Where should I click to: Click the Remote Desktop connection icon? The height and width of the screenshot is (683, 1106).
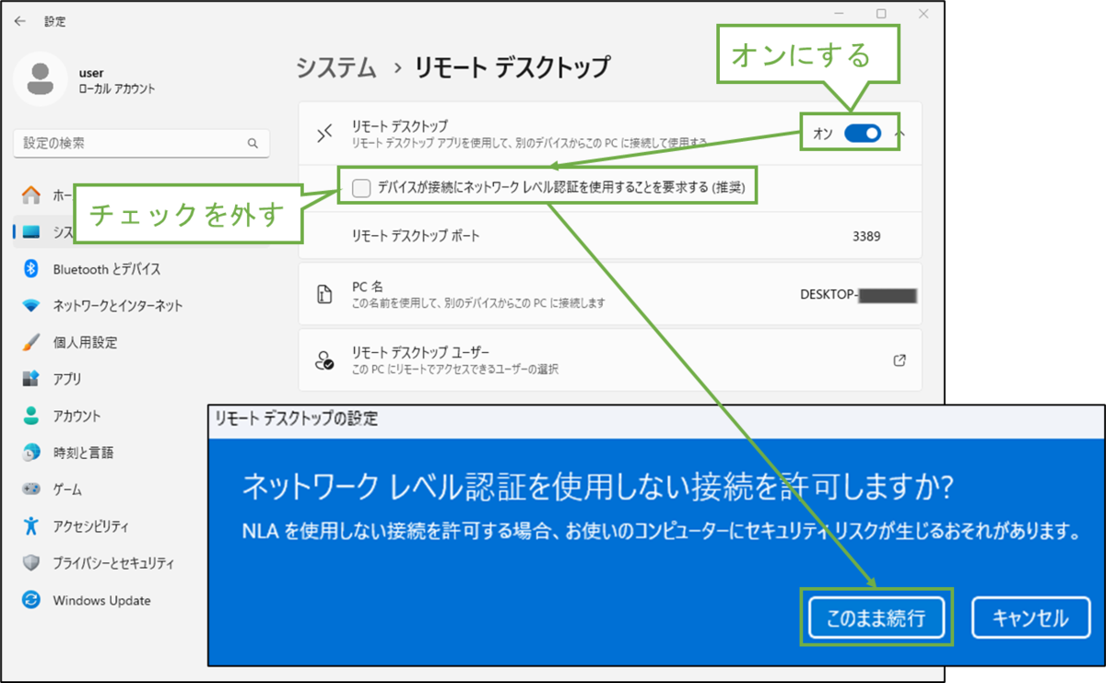coord(324,135)
